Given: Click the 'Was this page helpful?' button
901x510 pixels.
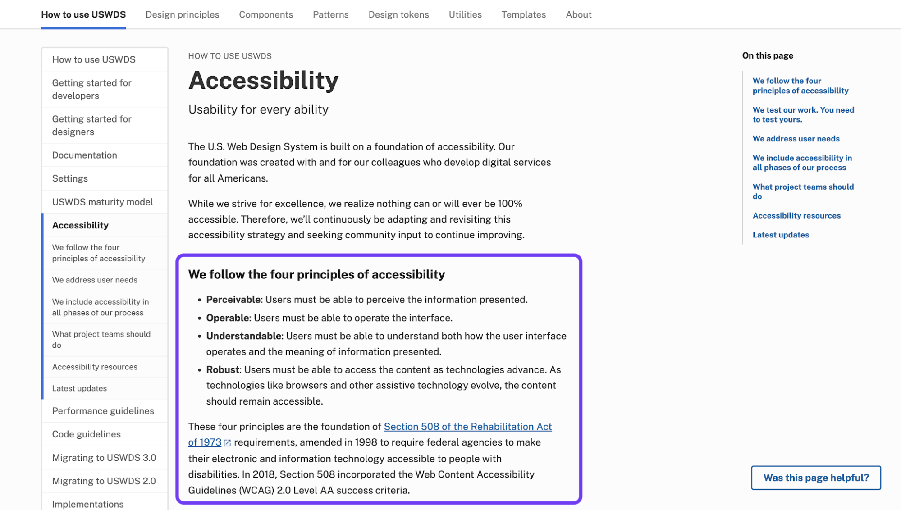Looking at the screenshot, I should [816, 478].
